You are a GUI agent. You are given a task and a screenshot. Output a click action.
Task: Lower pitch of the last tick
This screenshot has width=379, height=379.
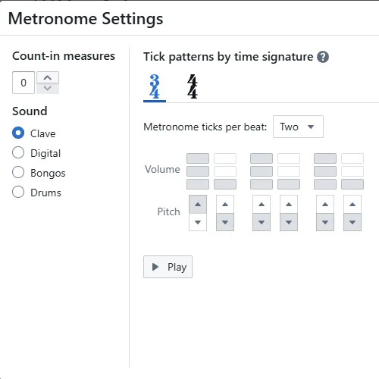[x=352, y=222]
